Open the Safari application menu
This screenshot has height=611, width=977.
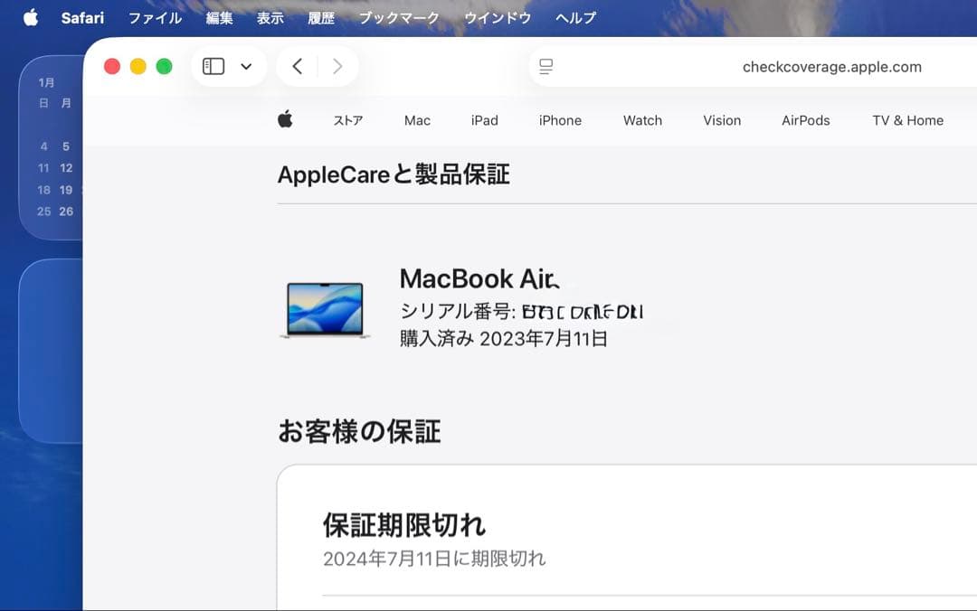(x=82, y=18)
